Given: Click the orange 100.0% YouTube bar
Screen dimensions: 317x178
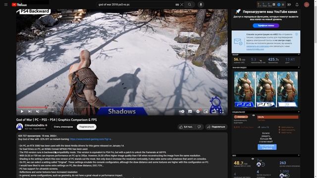Looking at the screenshot, I should click(x=277, y=117).
